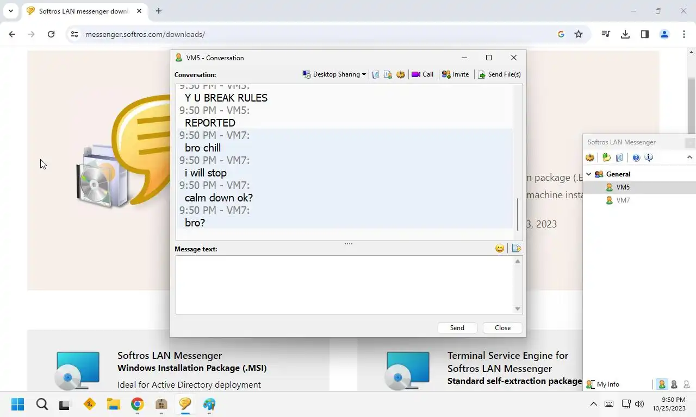Open volume control in system tray

tap(639, 404)
